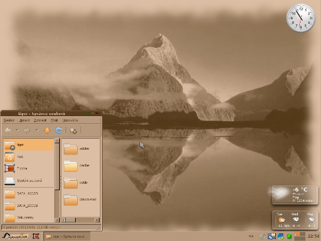Click the sidebar scrollbar up arrow
The height and width of the screenshot is (241, 321).
coord(57,141)
